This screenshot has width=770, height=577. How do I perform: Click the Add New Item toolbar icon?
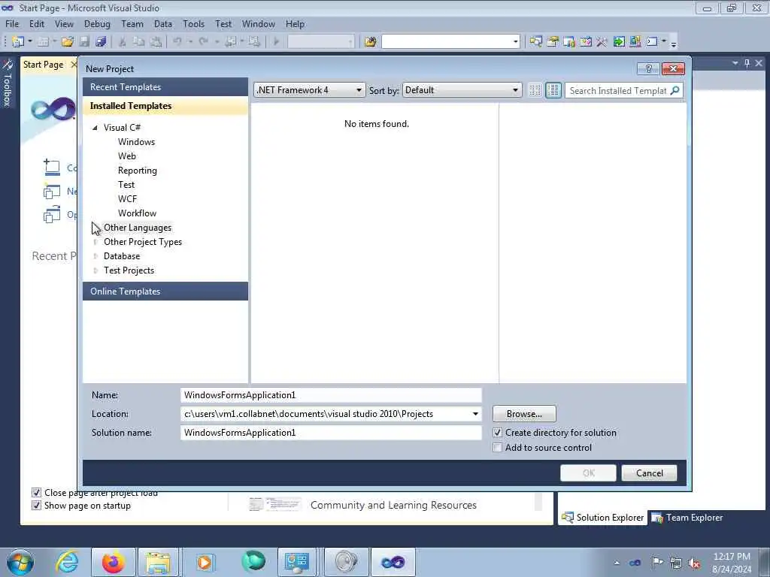pyautogui.click(x=43, y=42)
